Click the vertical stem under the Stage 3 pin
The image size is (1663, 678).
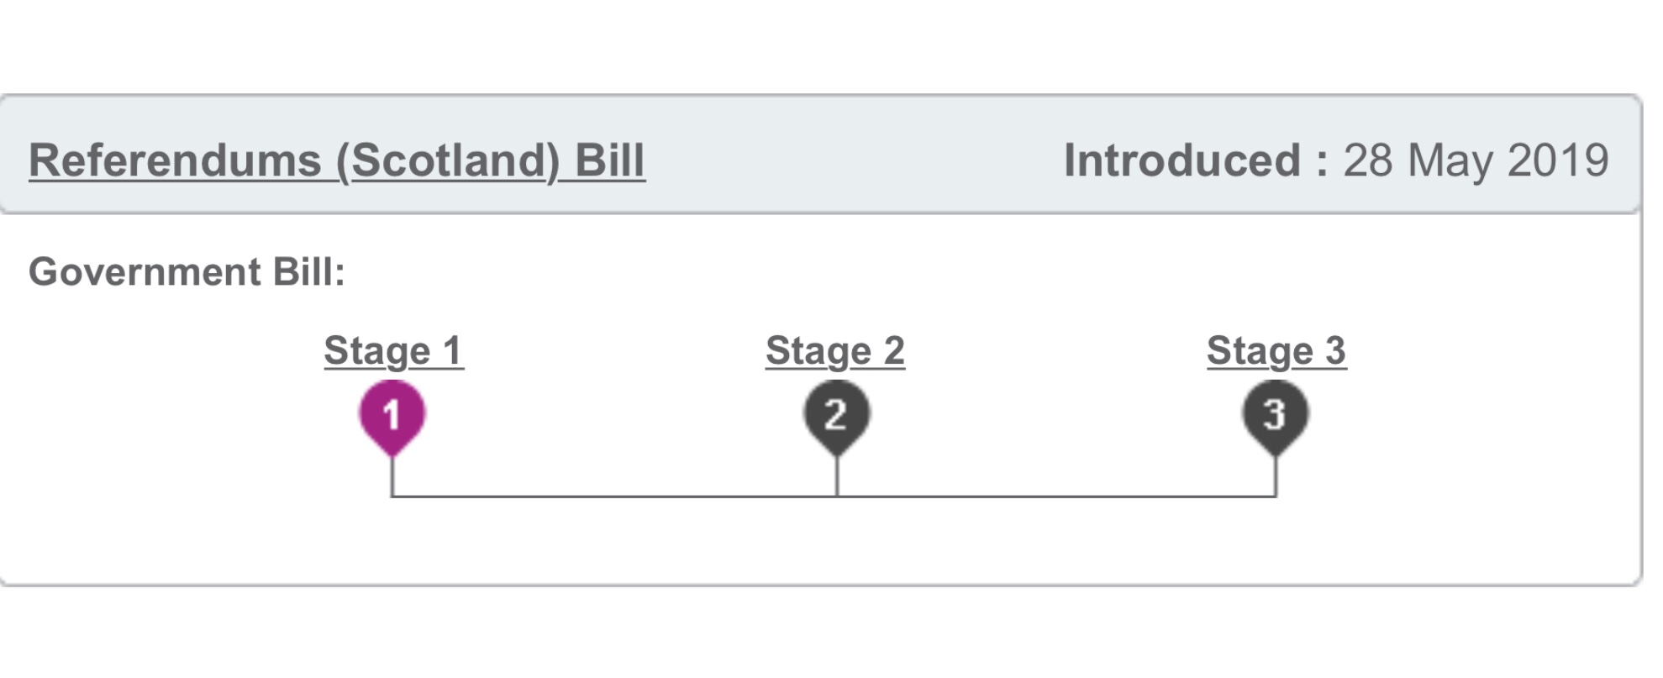point(1276,477)
